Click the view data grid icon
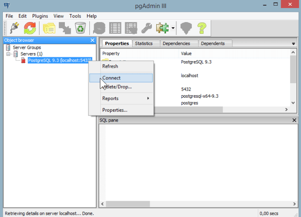This screenshot has width=301, height=217. pos(116,28)
